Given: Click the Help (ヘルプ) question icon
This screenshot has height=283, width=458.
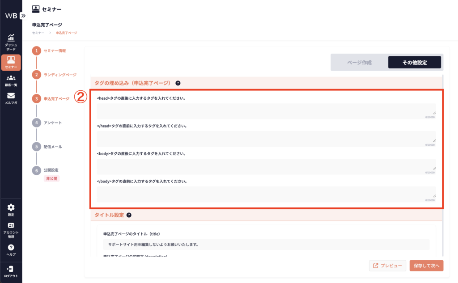Looking at the screenshot, I should coord(11,250).
